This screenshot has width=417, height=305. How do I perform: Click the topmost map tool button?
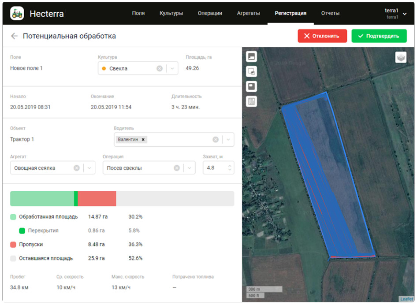click(251, 56)
